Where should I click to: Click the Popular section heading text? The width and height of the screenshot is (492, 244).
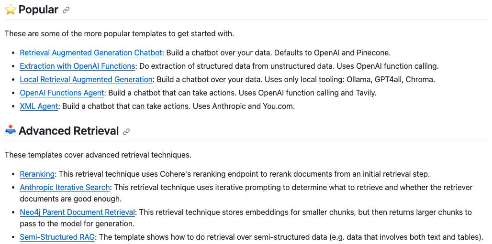pyautogui.click(x=38, y=10)
